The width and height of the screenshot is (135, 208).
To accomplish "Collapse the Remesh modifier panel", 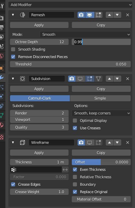I will [13, 15].
